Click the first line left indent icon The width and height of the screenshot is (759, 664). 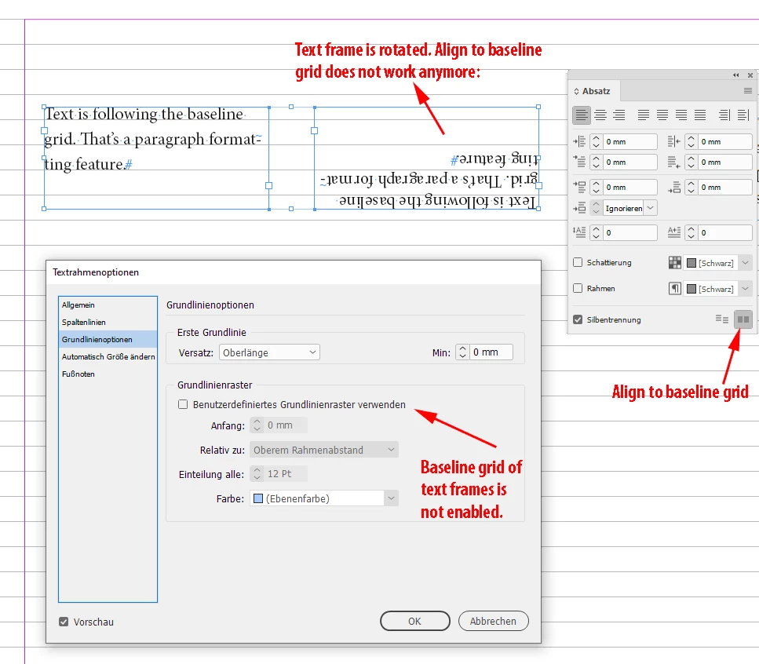[x=579, y=162]
